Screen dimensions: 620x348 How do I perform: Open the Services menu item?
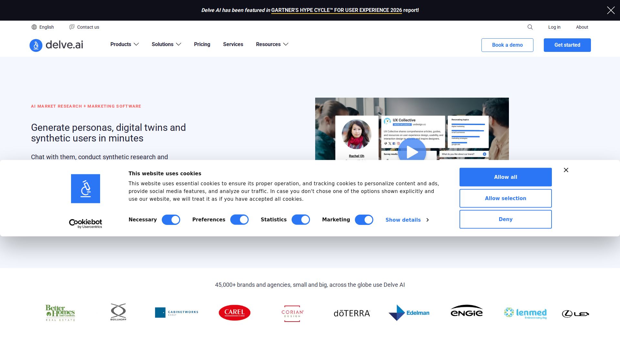(x=233, y=44)
